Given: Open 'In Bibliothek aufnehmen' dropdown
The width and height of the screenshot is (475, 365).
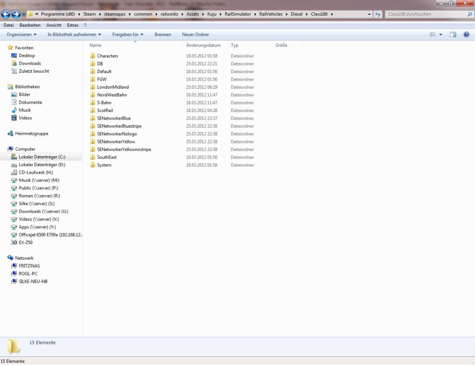Looking at the screenshot, I should click(74, 35).
